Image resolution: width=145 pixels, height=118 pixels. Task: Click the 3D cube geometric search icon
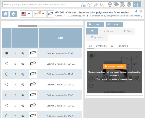pos(90,5)
